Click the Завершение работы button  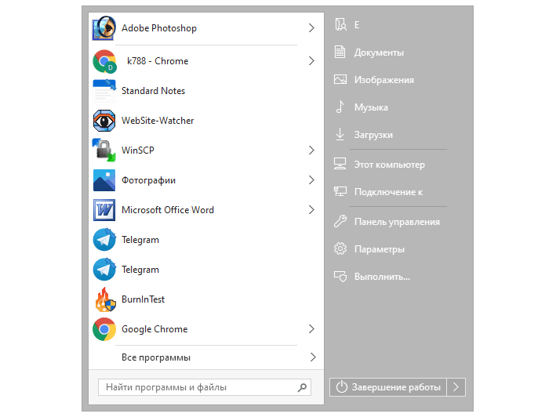coord(388,387)
